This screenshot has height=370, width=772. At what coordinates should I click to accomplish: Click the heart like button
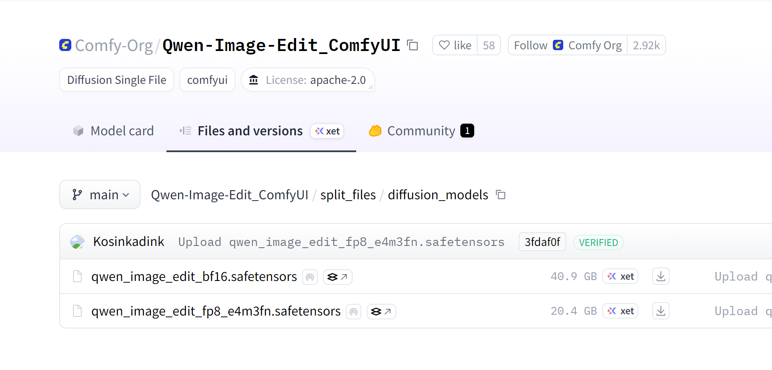click(x=455, y=45)
